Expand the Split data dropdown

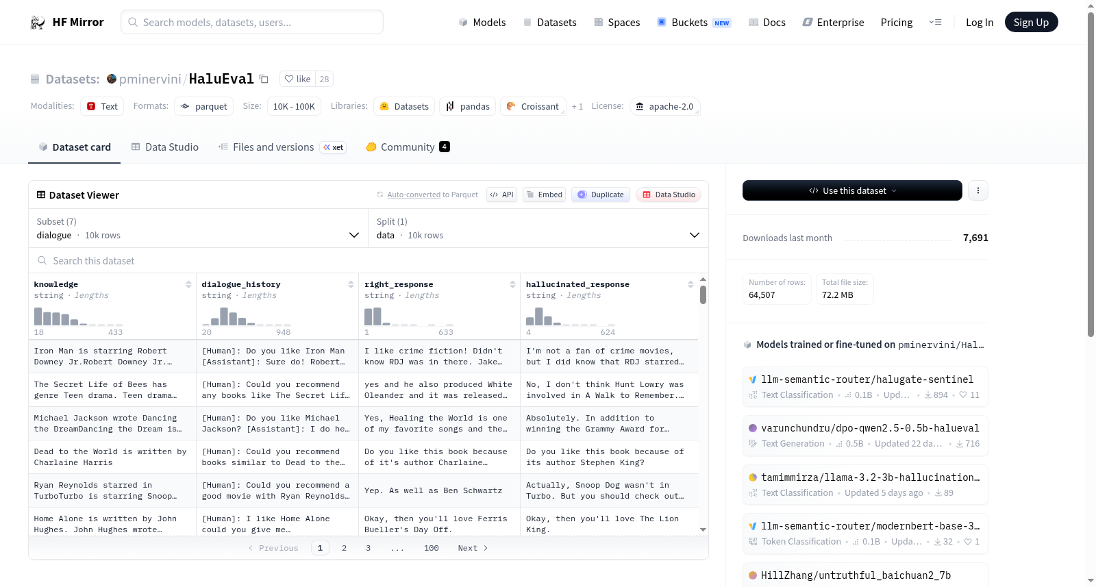pos(538,228)
